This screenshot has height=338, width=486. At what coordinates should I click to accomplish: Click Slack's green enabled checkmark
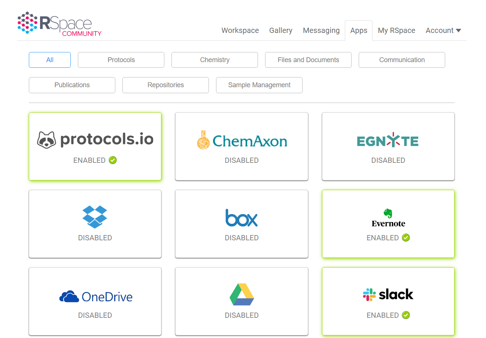tap(406, 315)
